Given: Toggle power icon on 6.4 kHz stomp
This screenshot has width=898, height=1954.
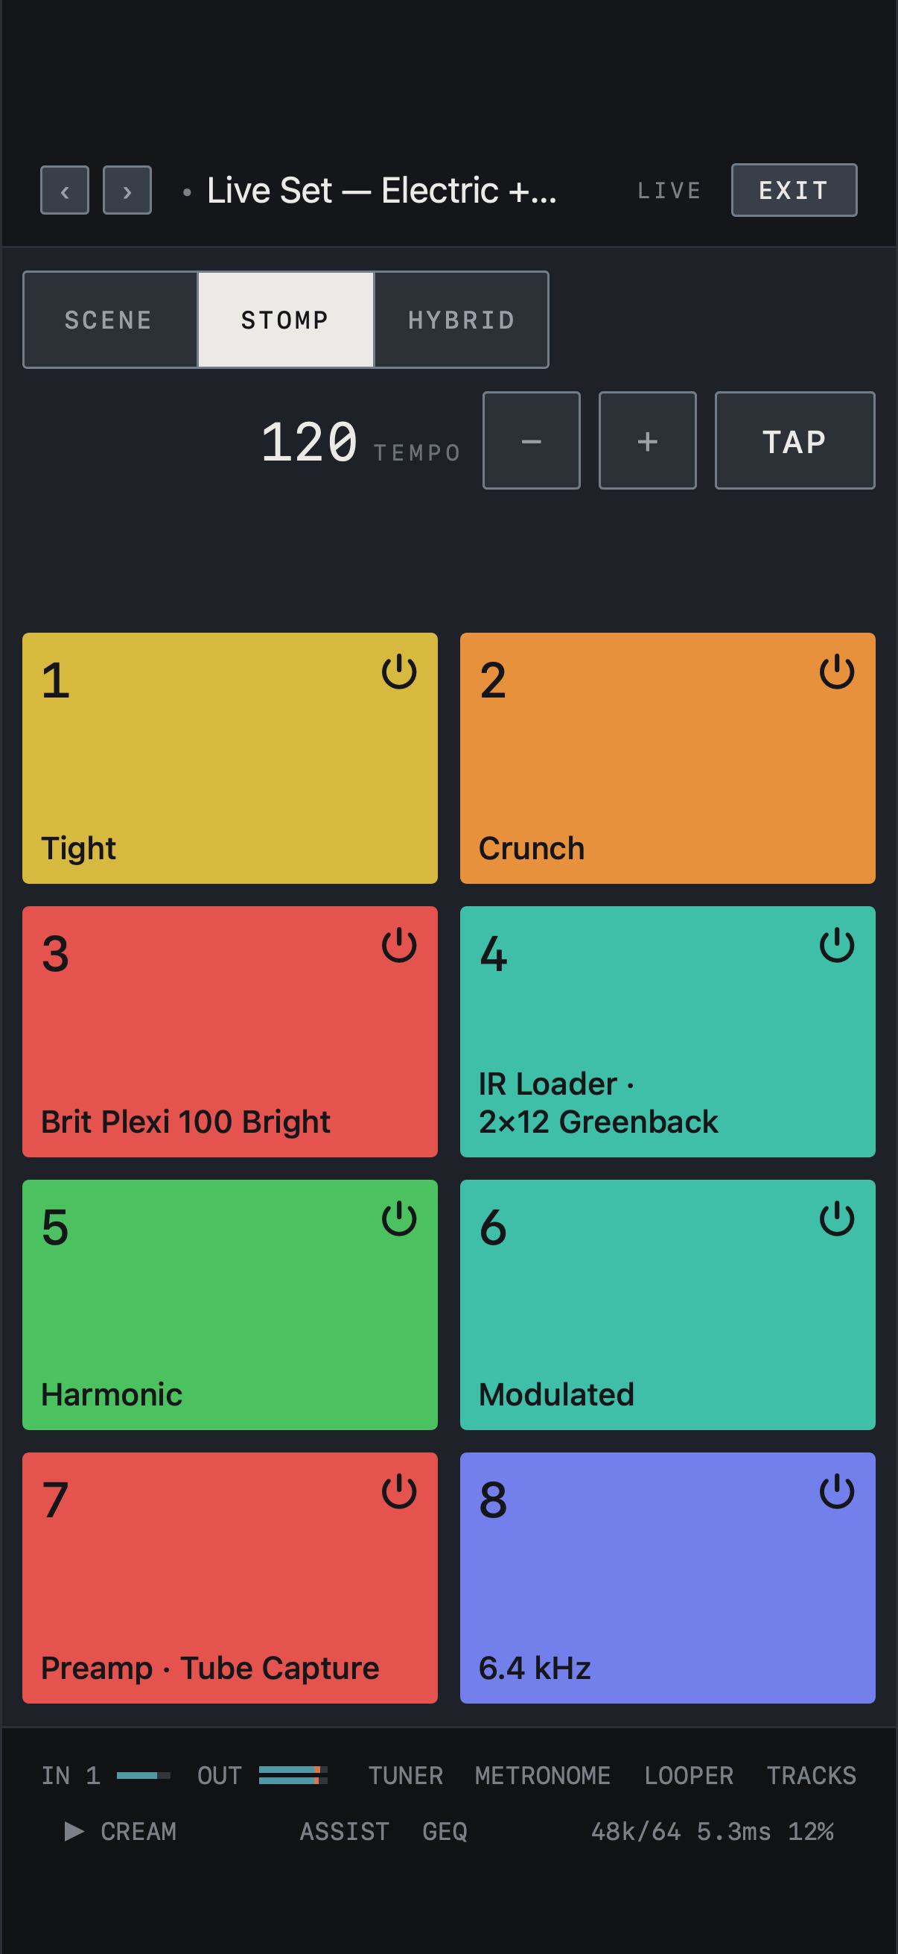Looking at the screenshot, I should click(x=837, y=1492).
